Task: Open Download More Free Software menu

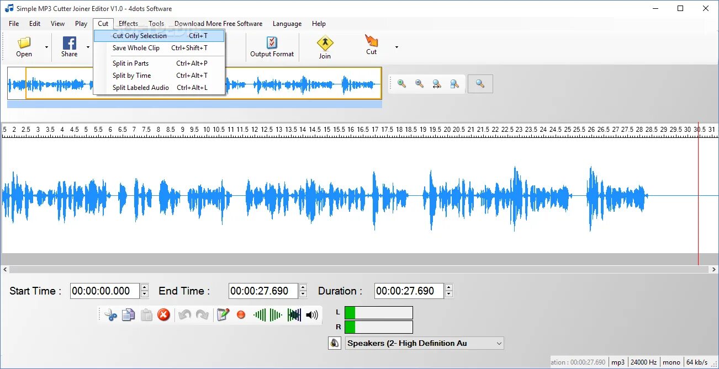Action: (x=218, y=24)
